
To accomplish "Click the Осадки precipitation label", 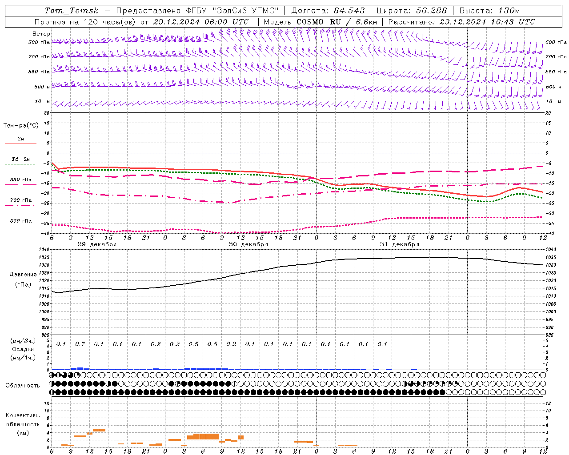I will coord(23,349).
